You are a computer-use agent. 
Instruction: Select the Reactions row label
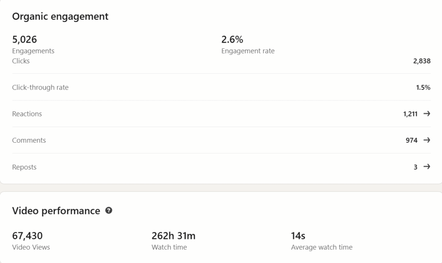pyautogui.click(x=27, y=114)
